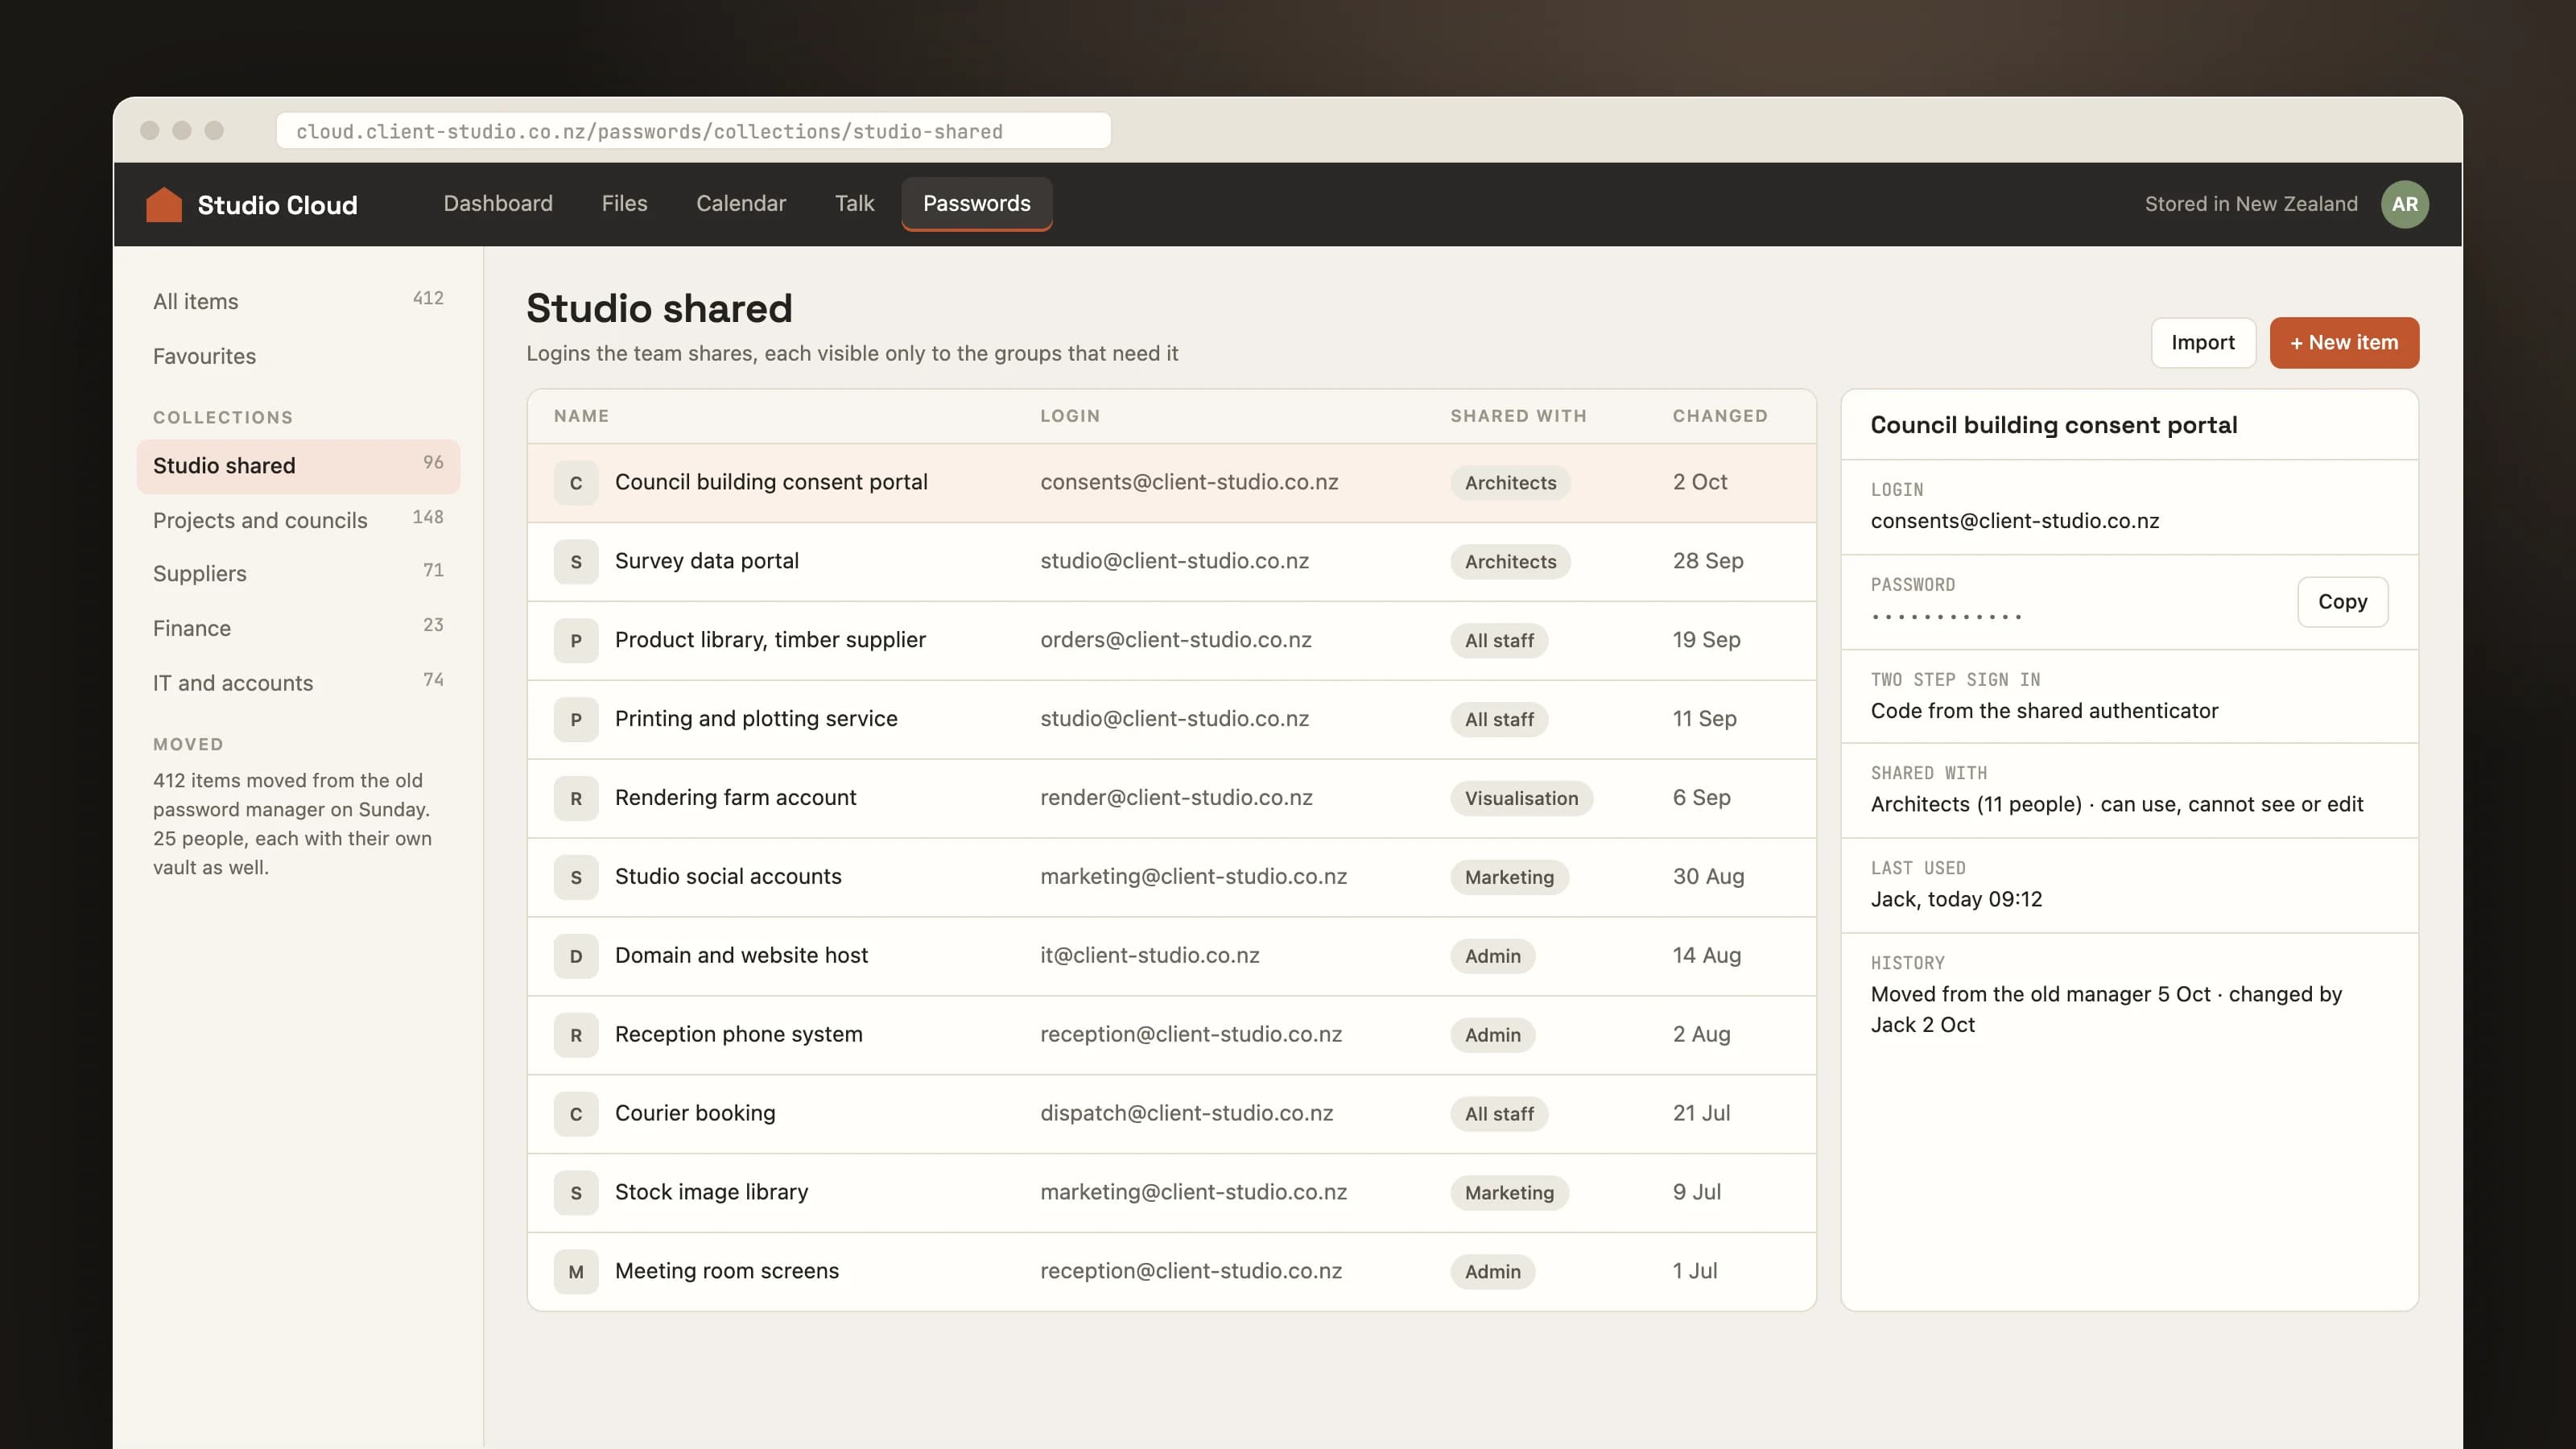Screen dimensions: 2576x1449
Task: Click the Stock image library name
Action: 711,1192
